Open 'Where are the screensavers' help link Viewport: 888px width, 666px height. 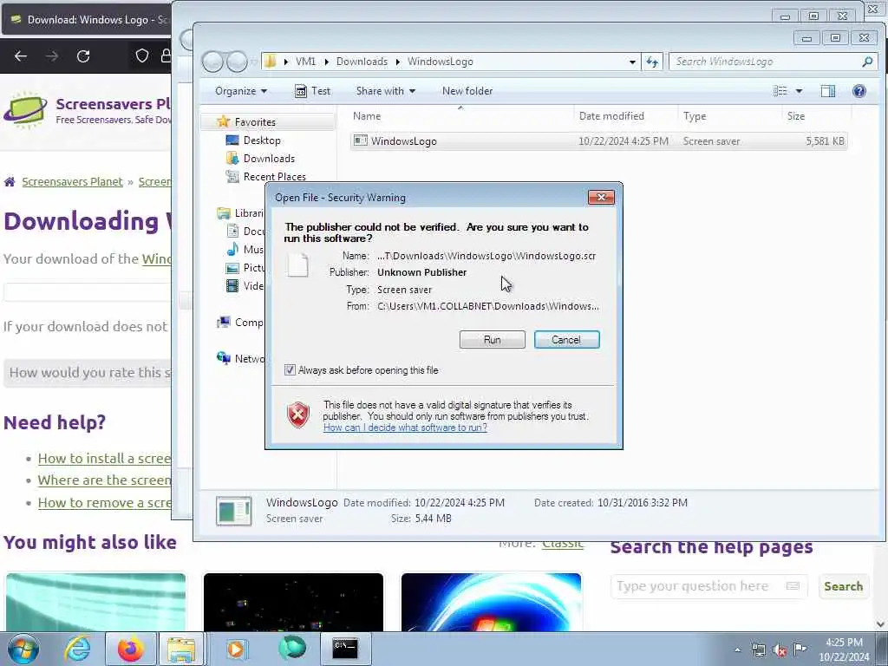tap(104, 480)
